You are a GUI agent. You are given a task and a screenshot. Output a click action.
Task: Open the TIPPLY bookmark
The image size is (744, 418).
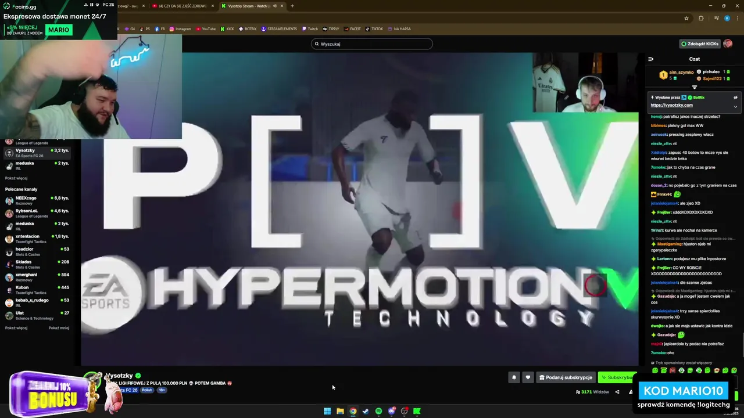pos(331,28)
